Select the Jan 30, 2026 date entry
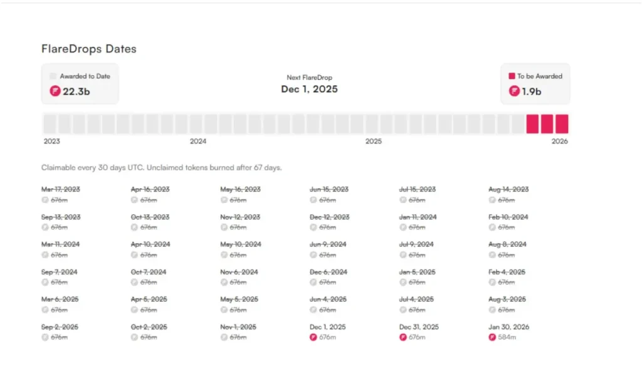 tap(508, 327)
